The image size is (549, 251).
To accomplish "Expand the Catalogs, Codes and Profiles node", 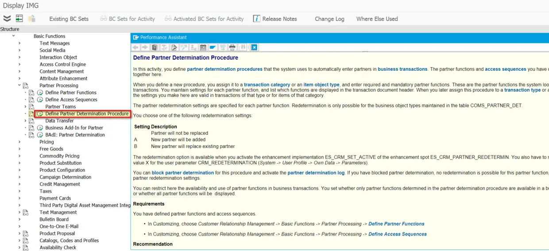I will pyautogui.click(x=19, y=240).
